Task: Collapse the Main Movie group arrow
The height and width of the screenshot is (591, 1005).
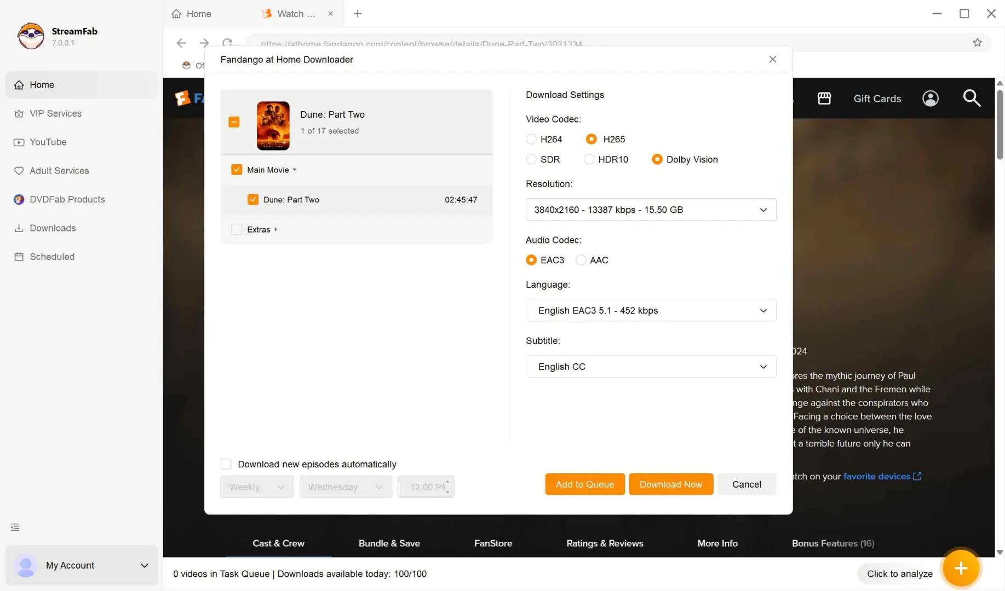Action: [295, 170]
